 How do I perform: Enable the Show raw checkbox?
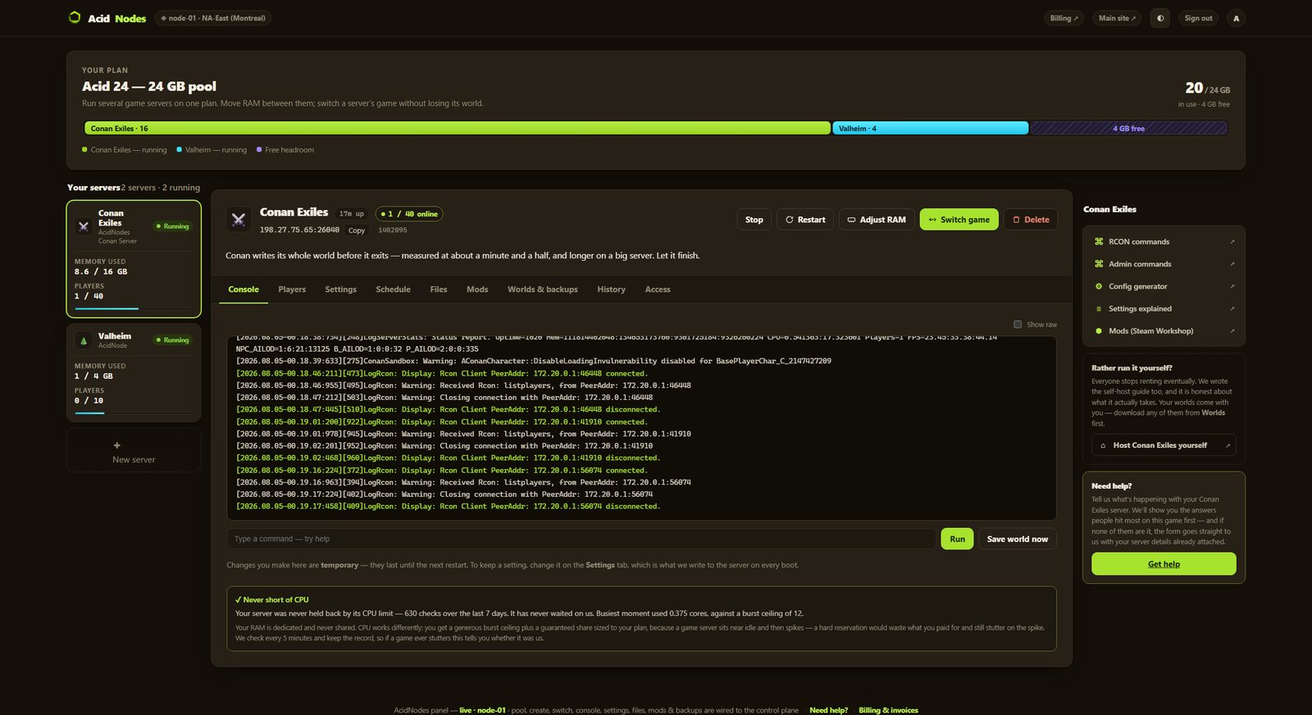coord(1018,325)
